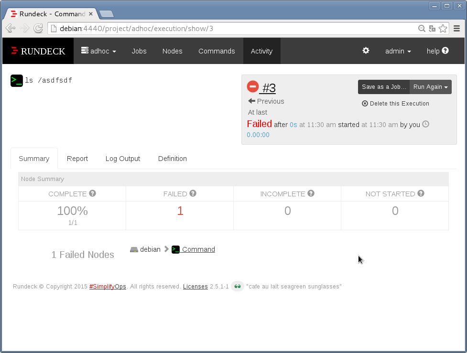Open a new browser tab
Screen dimensions: 467x353
(106, 14)
